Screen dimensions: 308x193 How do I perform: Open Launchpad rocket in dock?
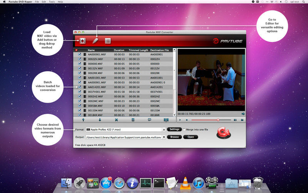pyautogui.click(x=80, y=183)
